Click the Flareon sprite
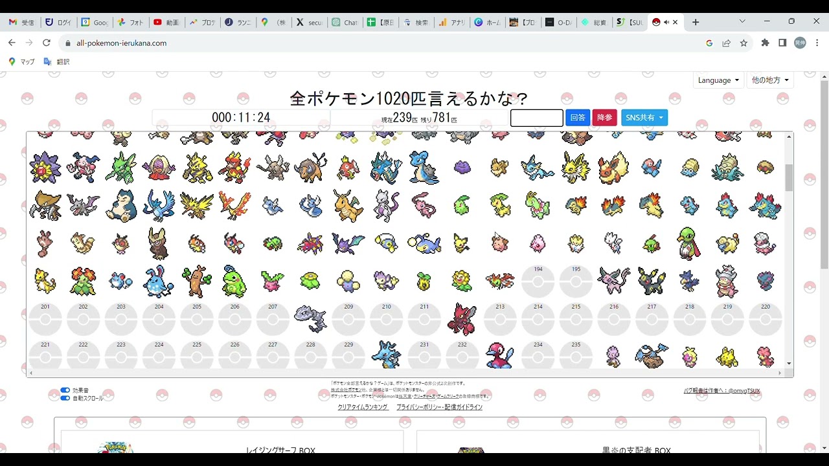The image size is (829, 466). click(613, 168)
